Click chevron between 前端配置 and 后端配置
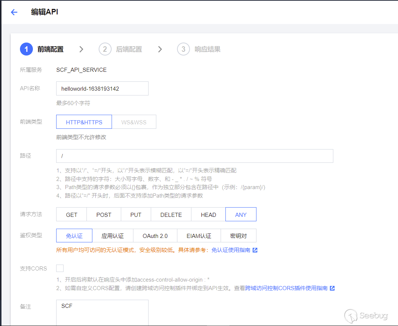This screenshot has width=398, height=326. 81,49
